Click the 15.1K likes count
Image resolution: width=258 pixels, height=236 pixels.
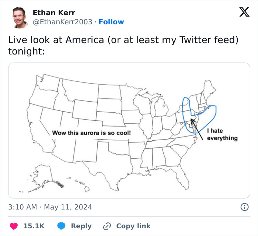(34, 226)
